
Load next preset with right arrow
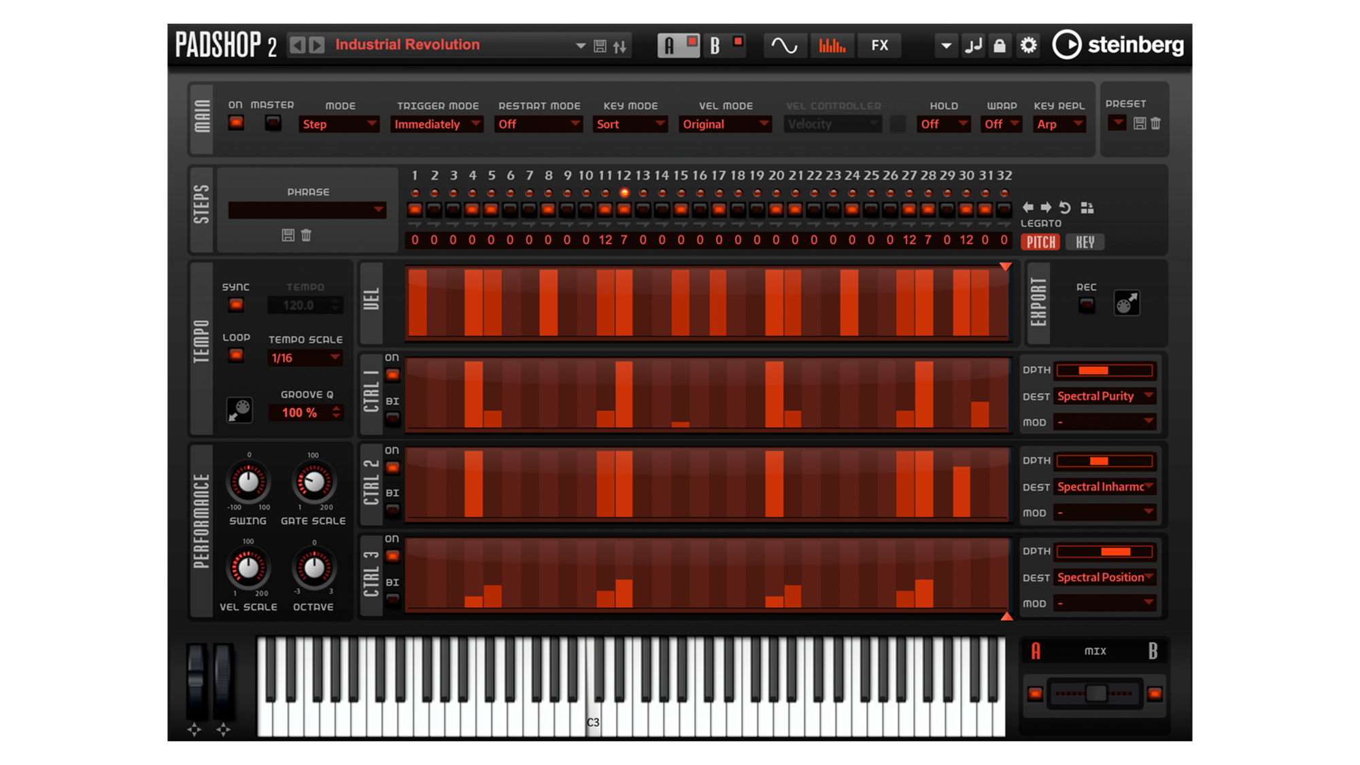click(317, 45)
